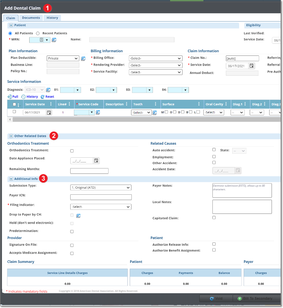Switch to the Documents tab

pos(31,18)
